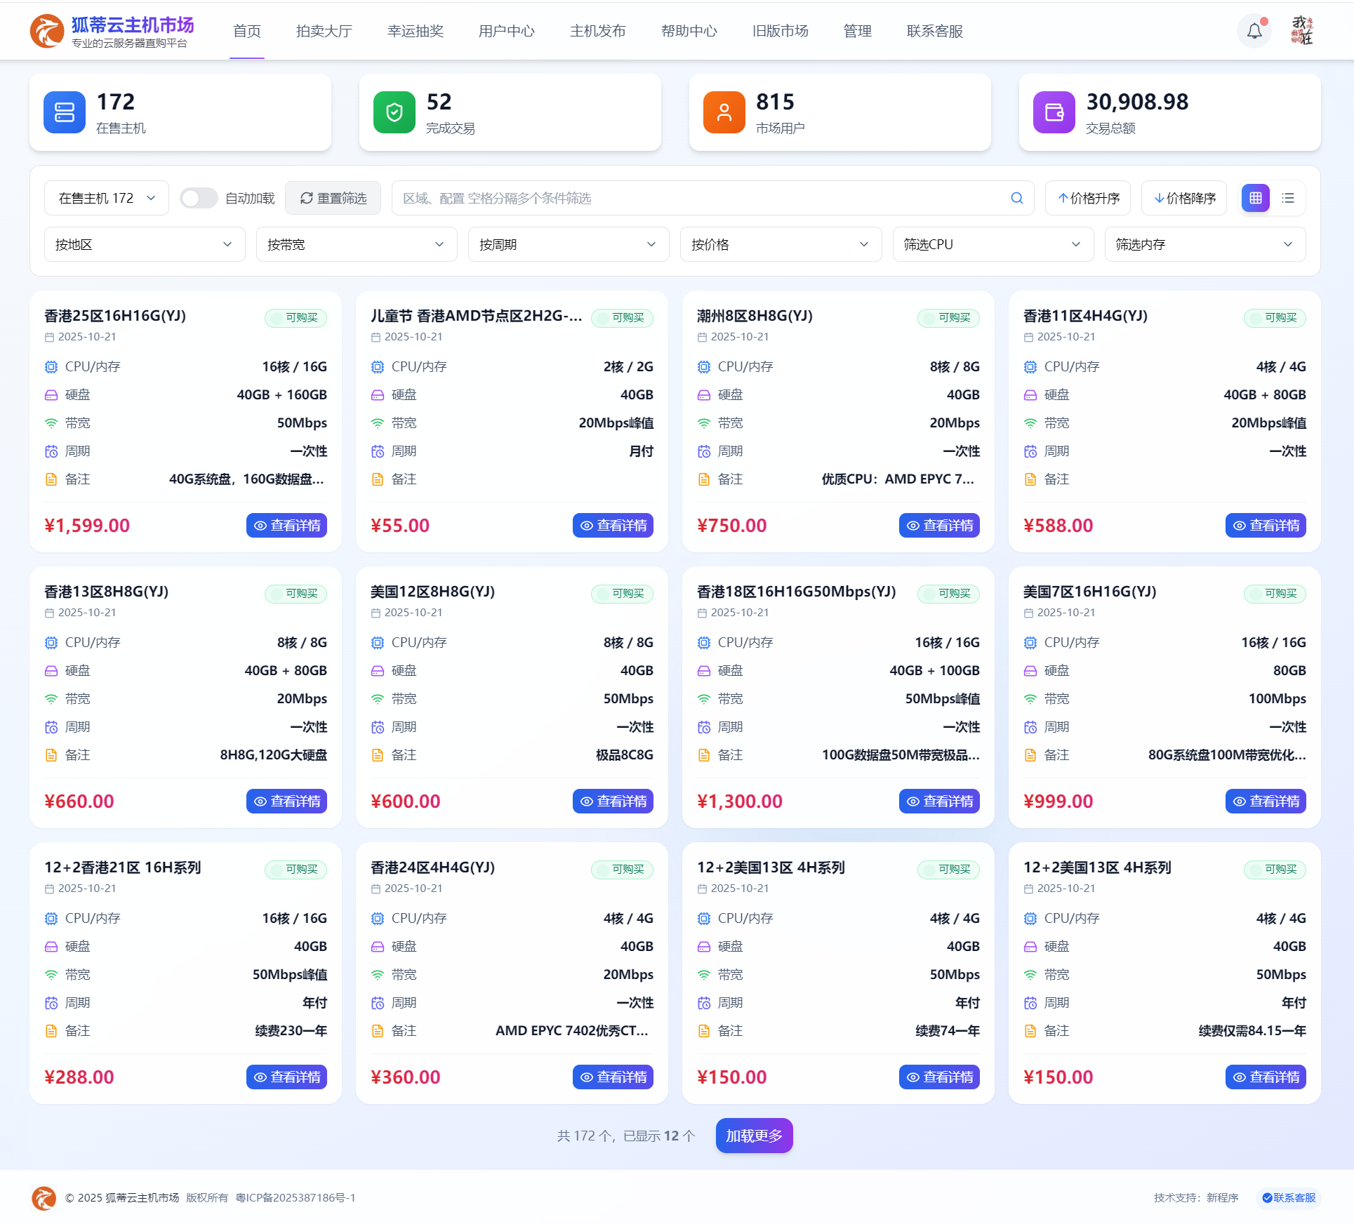Expand the 按地区 region dropdown
The height and width of the screenshot is (1224, 1354).
144,244
